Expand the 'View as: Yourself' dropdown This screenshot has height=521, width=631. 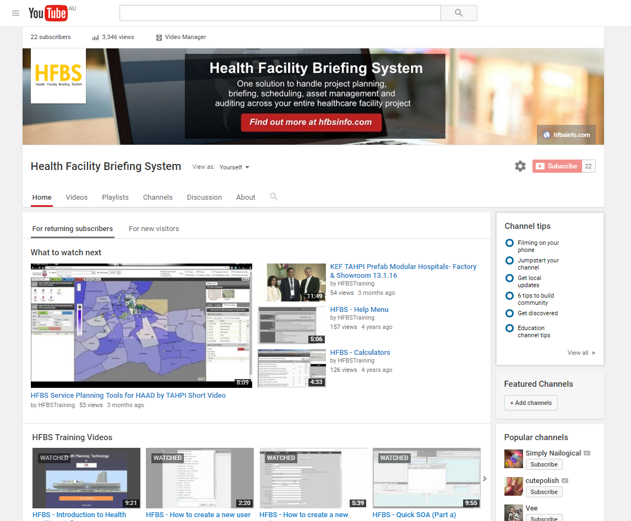234,167
